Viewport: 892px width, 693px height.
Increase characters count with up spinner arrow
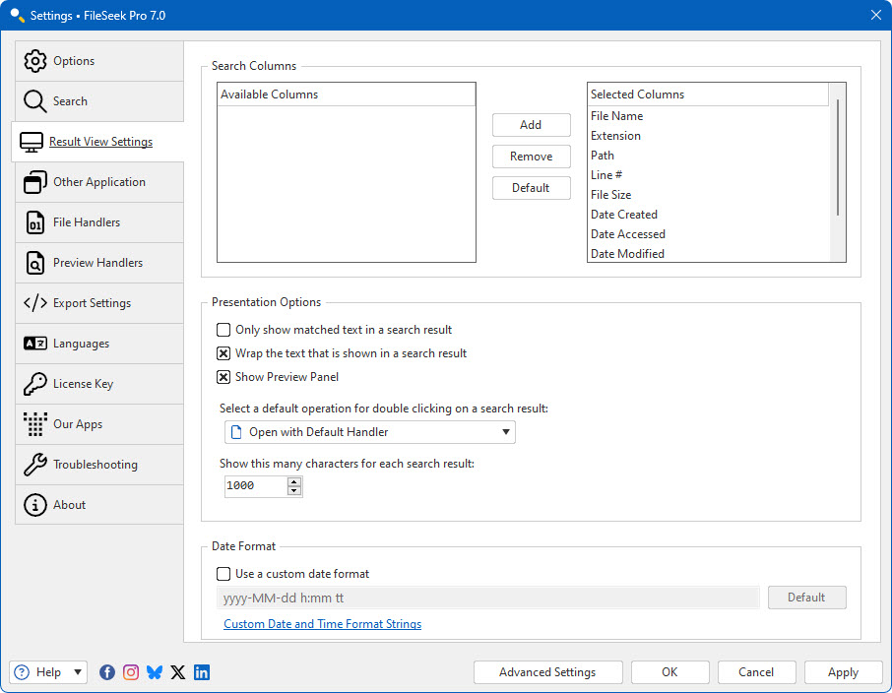[x=294, y=482]
